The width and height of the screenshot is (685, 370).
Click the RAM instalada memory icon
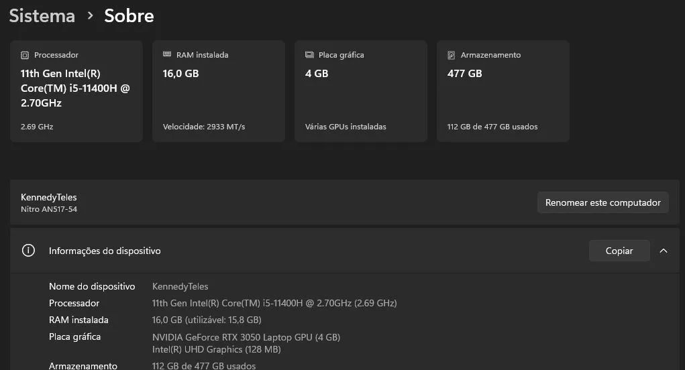(x=167, y=54)
